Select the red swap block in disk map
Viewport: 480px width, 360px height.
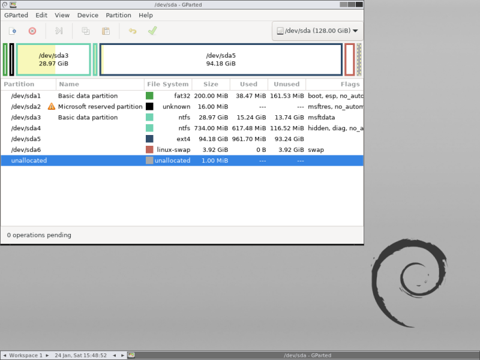pos(350,59)
